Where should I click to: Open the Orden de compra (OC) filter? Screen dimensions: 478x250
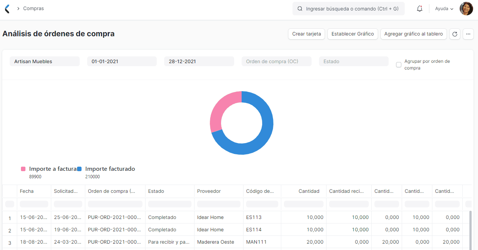276,61
